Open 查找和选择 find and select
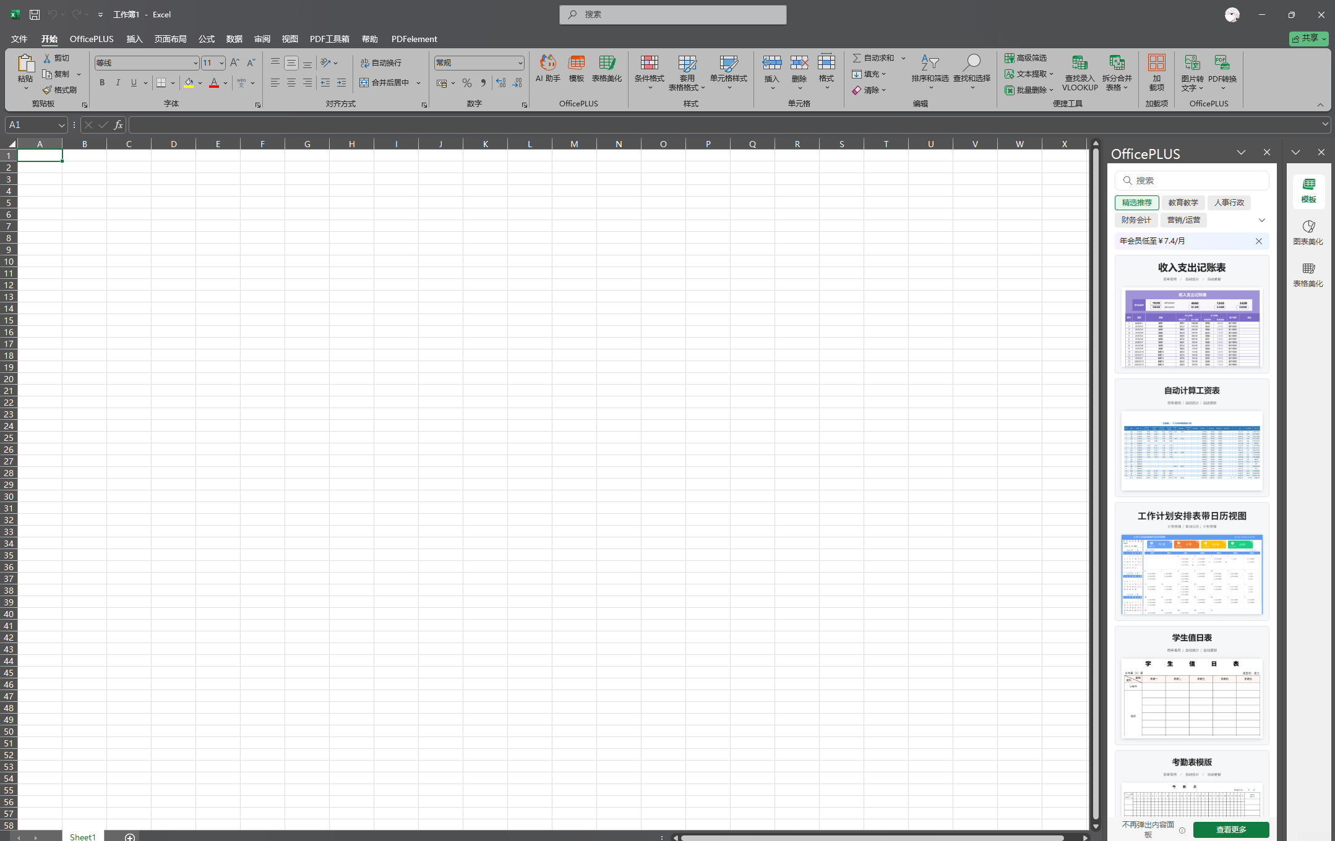Screen dimensions: 1335x841 click(972, 70)
